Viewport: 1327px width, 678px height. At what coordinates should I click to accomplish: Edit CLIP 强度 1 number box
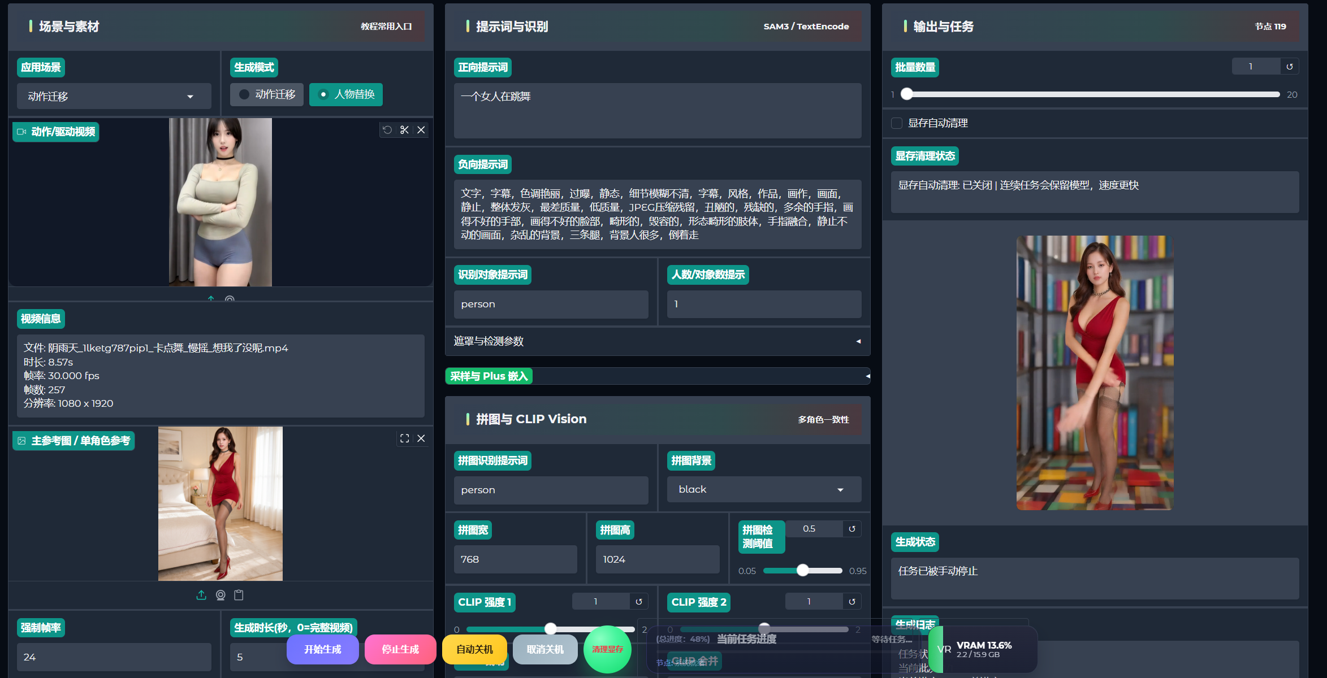[601, 602]
